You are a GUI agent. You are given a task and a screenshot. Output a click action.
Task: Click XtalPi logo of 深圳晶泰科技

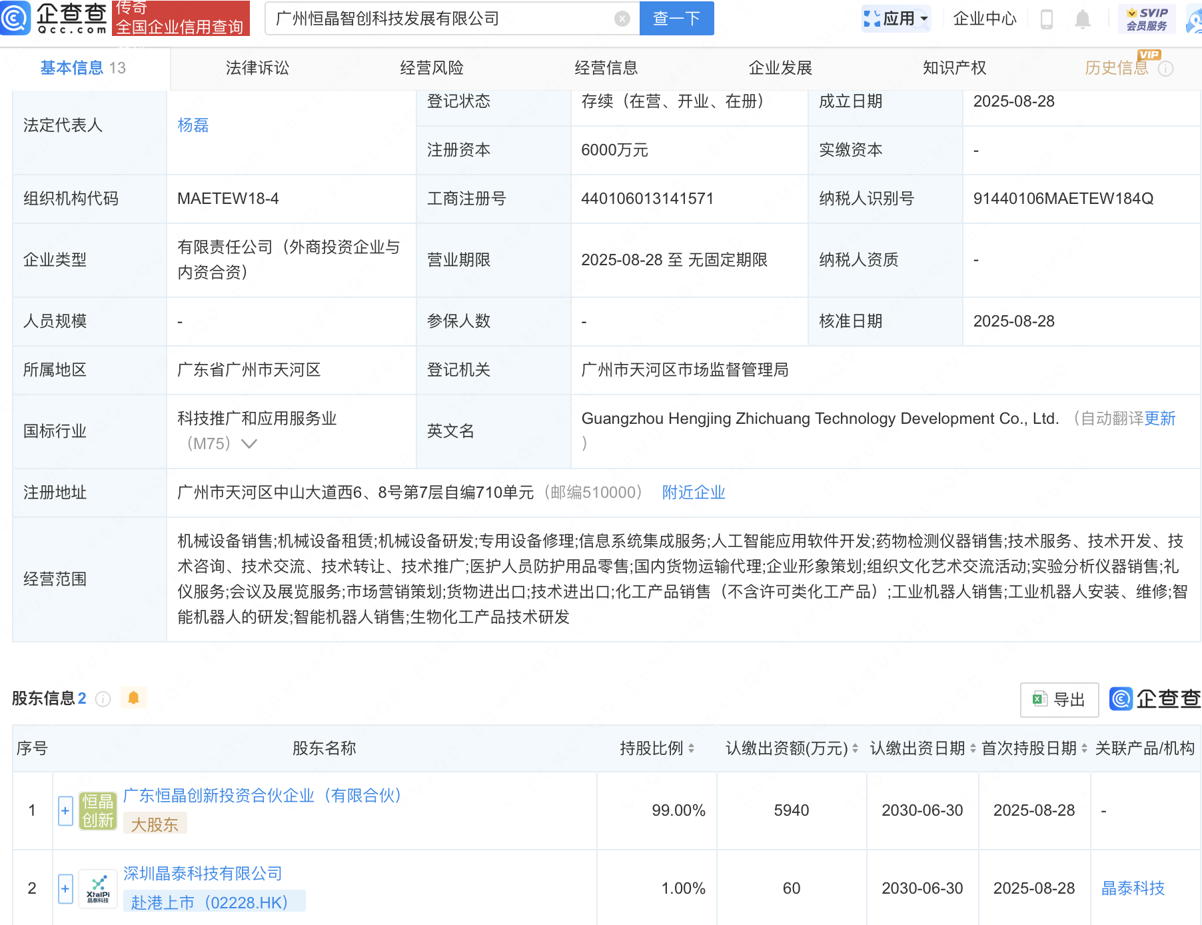[98, 888]
